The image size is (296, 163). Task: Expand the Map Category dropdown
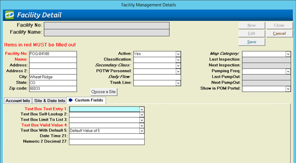(x=288, y=54)
